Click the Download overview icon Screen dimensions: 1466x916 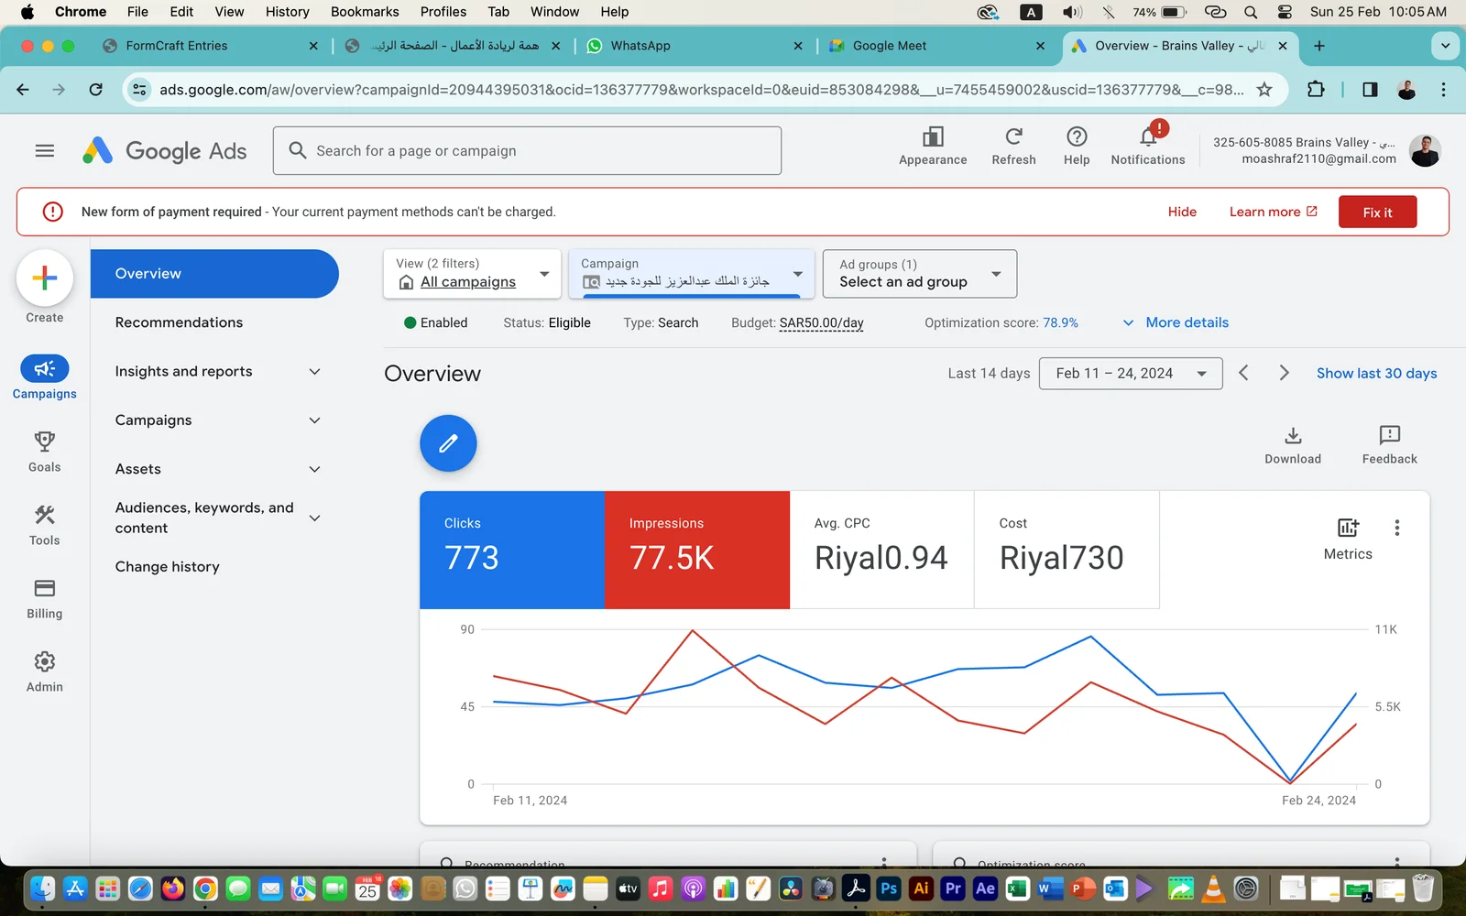point(1293,436)
